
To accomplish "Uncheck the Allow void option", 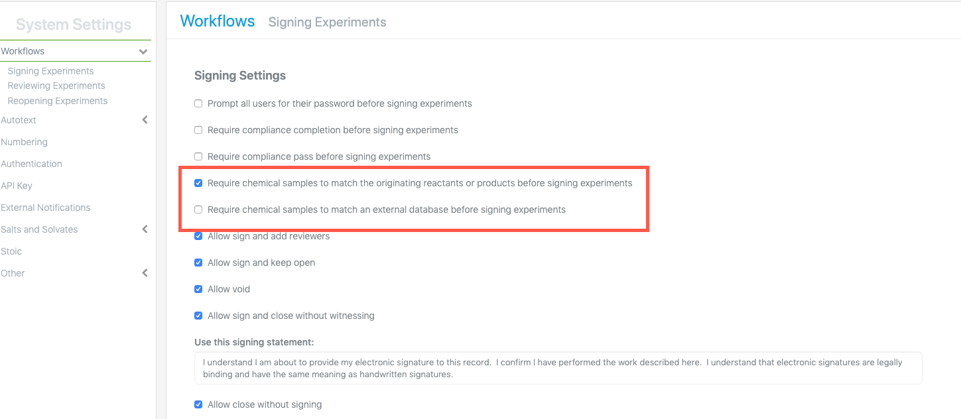I will pyautogui.click(x=198, y=289).
